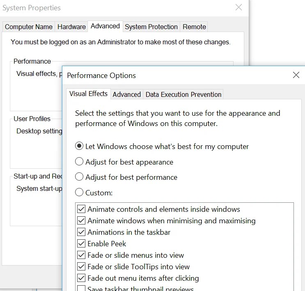Screen dimensions: 305x291
Task: Disable Fade or slide ToolTips into view
Action: pos(81,266)
